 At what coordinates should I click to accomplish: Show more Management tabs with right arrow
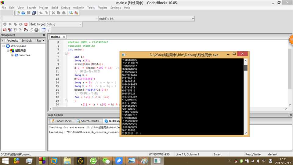click(43, 41)
